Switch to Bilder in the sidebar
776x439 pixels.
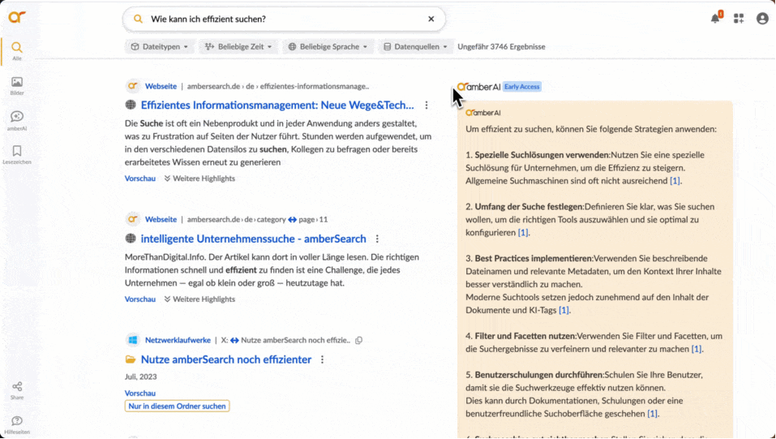17,85
